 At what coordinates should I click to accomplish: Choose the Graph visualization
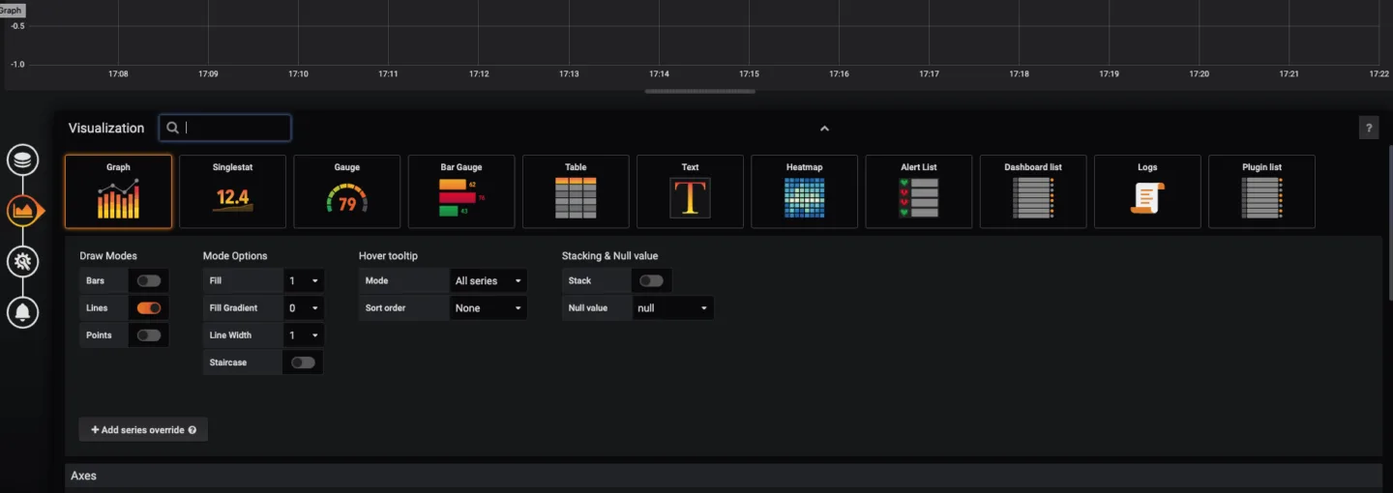coord(118,191)
